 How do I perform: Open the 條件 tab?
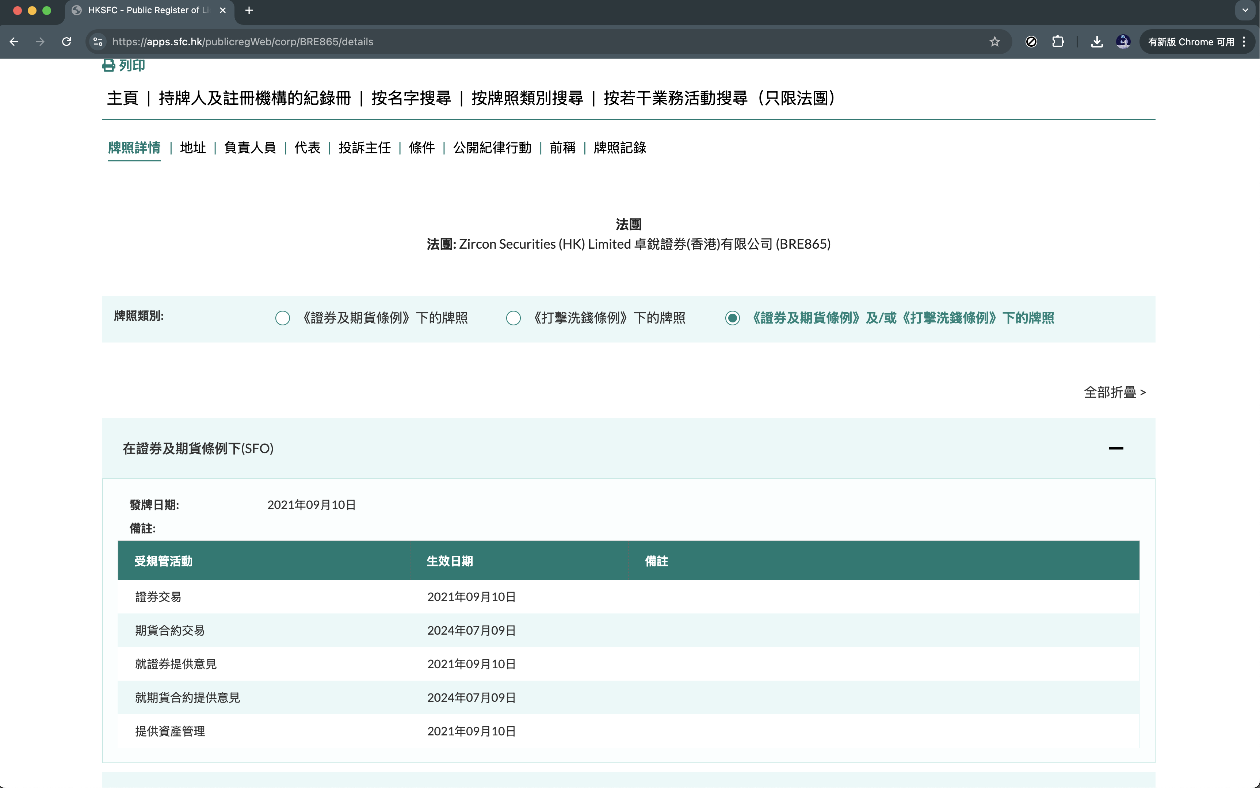point(421,148)
